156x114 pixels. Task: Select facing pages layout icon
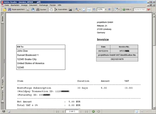(147, 111)
